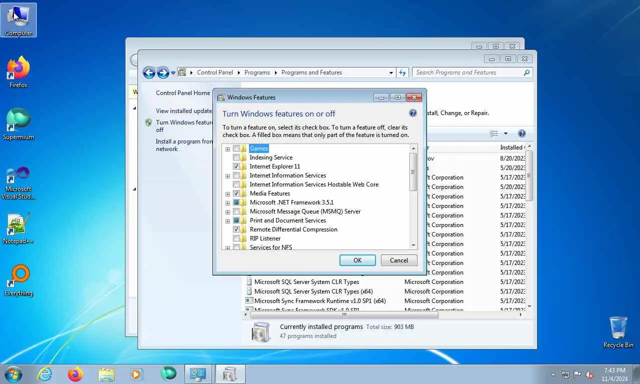Uncheck Remote Differential Compression checkbox
Screen dimensions: 640x384
coord(236,229)
